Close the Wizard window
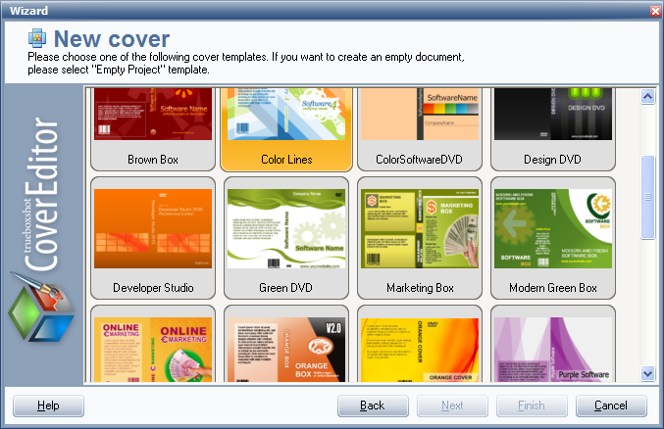 point(655,11)
